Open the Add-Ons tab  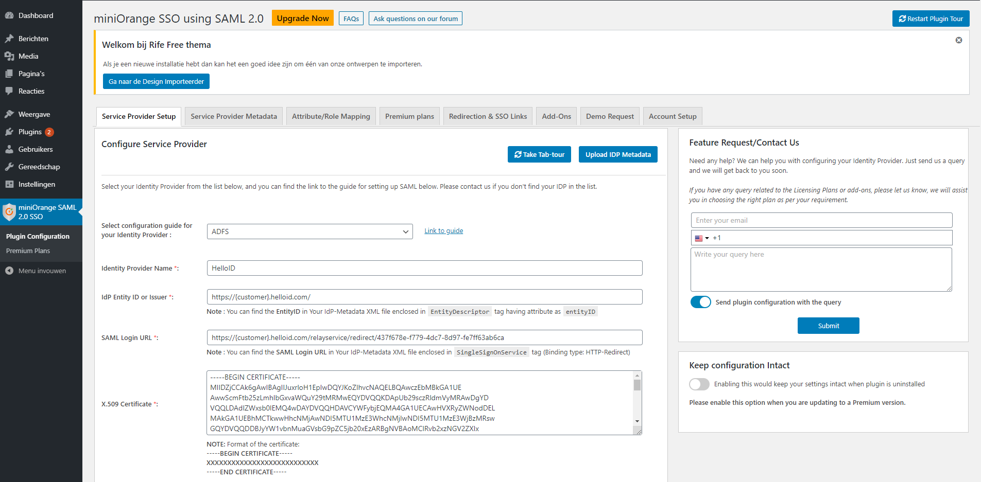pyautogui.click(x=556, y=117)
